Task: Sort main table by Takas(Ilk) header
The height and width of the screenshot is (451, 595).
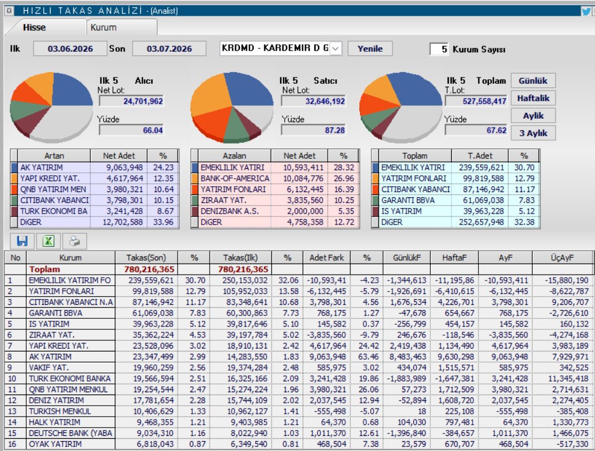Action: [x=240, y=258]
